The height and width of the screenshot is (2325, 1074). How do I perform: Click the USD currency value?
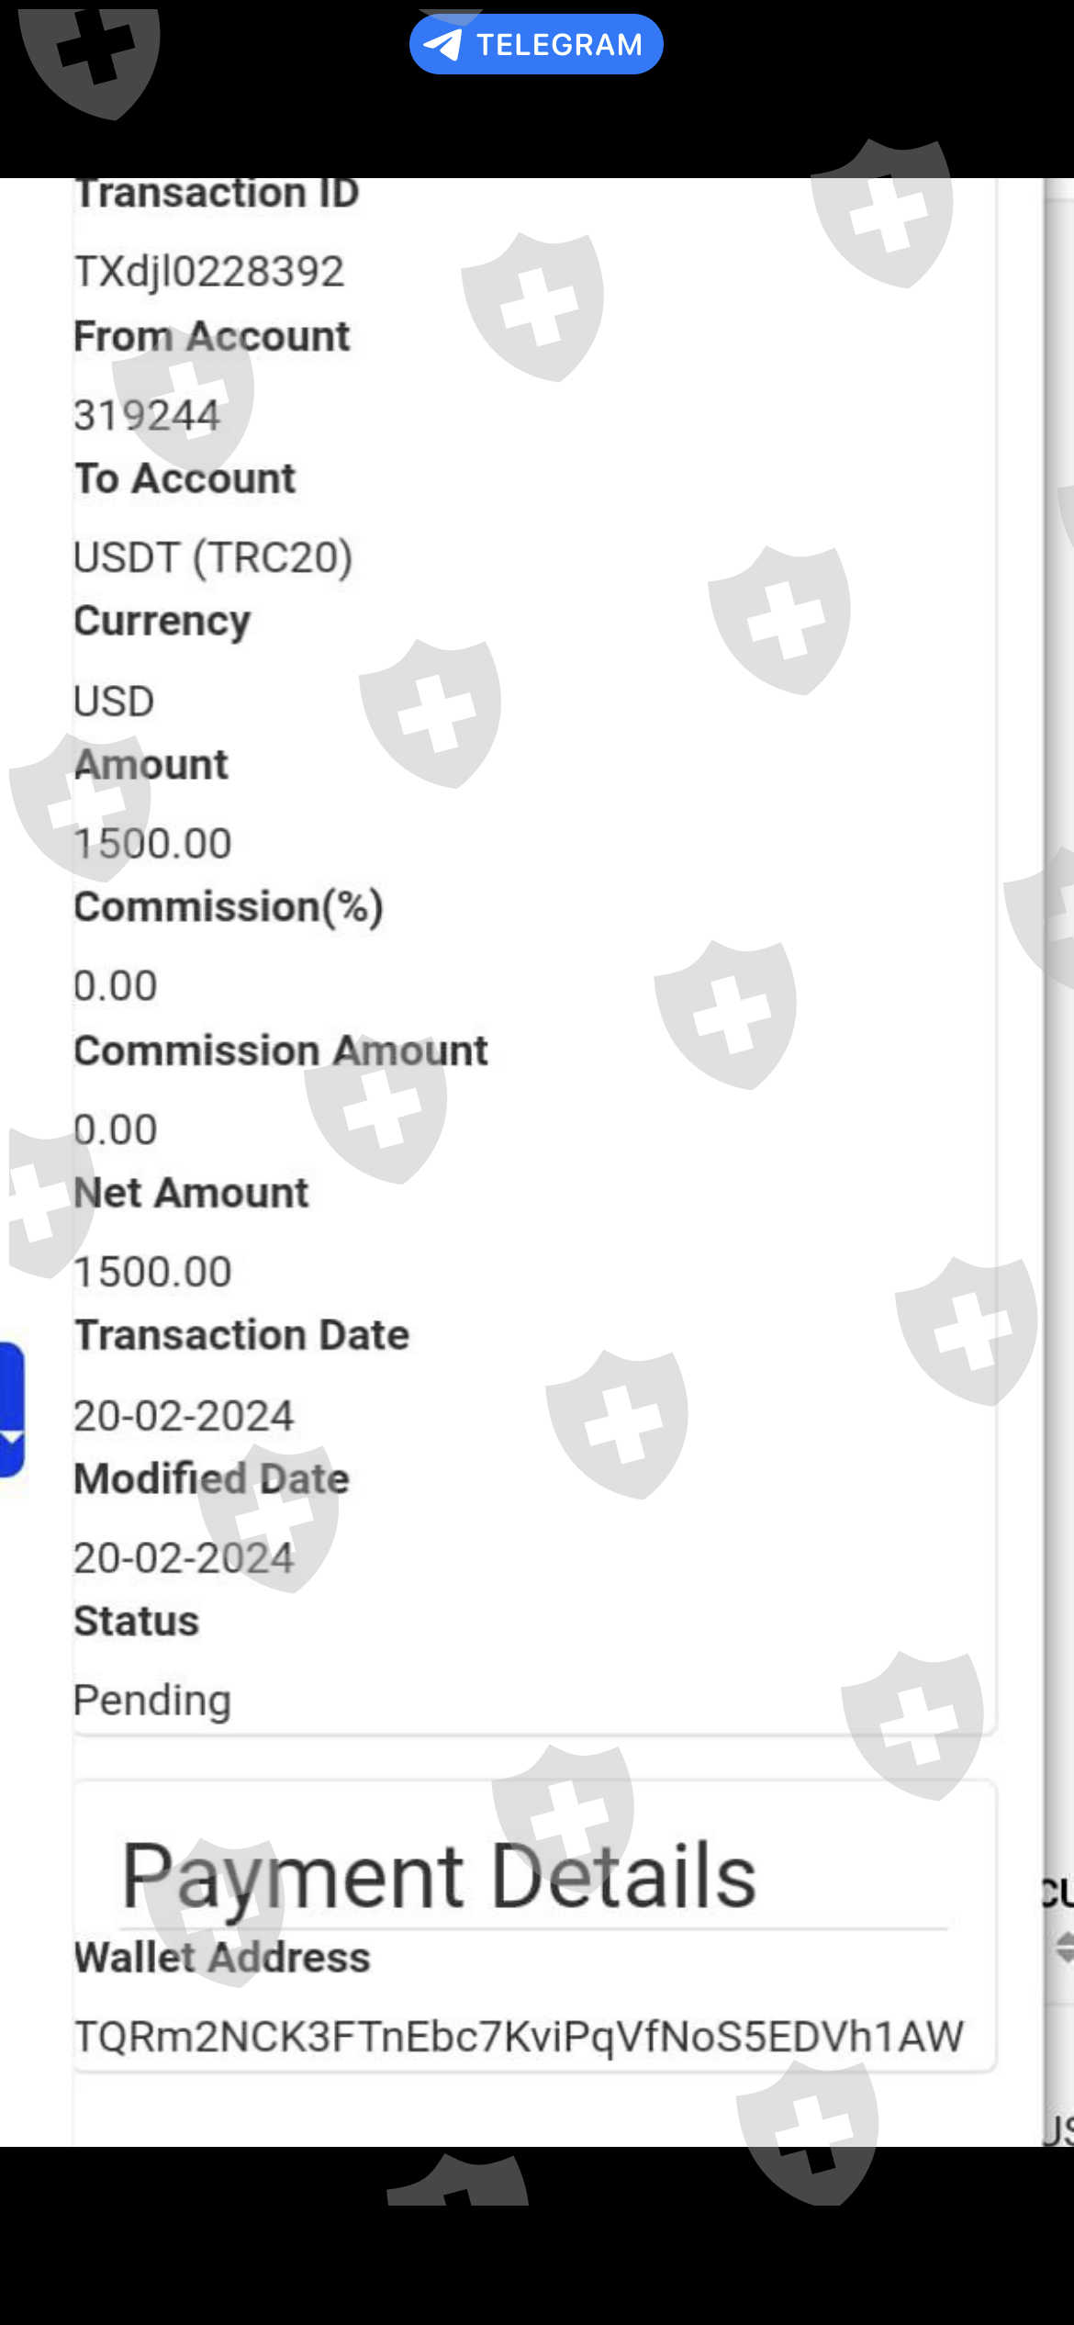(x=114, y=702)
